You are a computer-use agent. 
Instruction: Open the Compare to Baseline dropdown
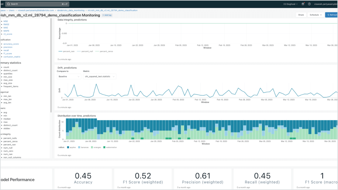tap(69, 76)
